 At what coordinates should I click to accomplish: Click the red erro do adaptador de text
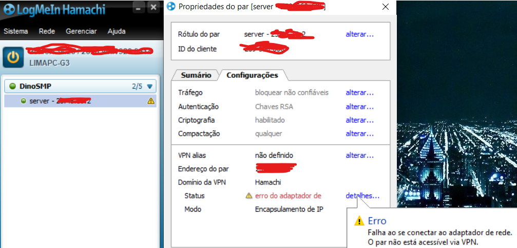(288, 196)
